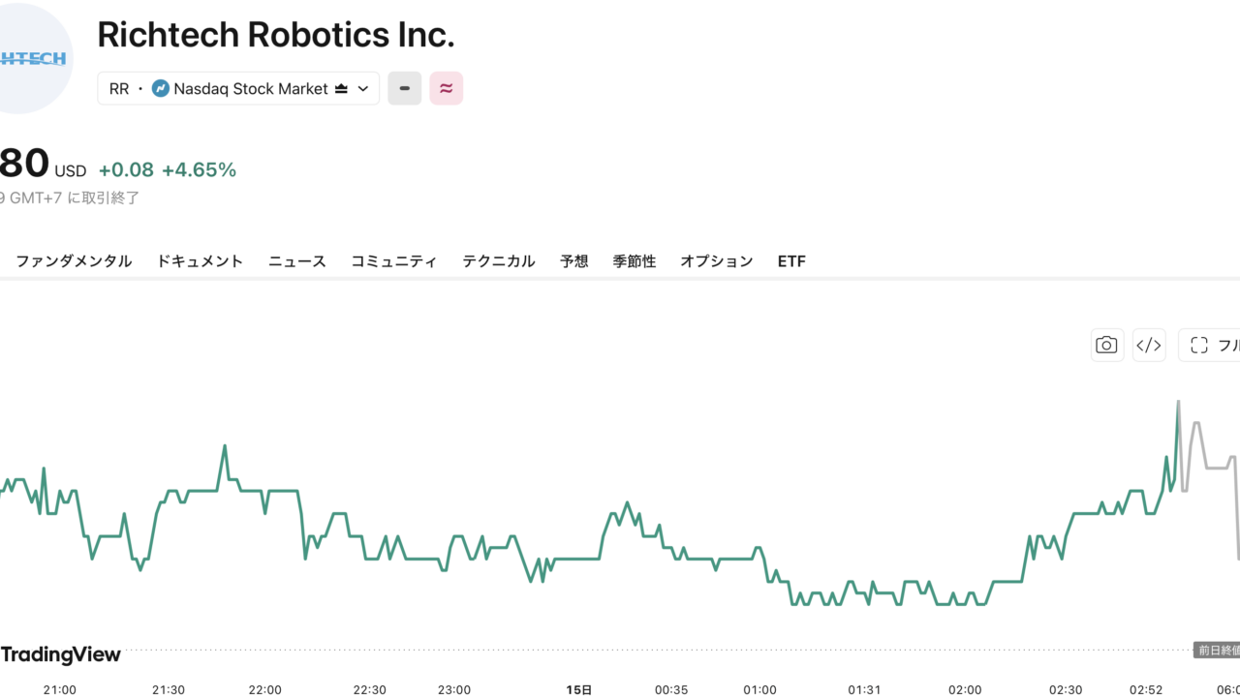
Task: Click the TradingView logo under chart
Action: point(60,655)
